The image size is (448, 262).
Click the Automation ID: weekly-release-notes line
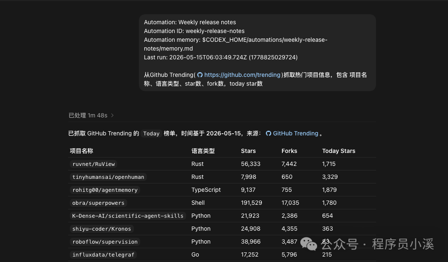pos(194,31)
